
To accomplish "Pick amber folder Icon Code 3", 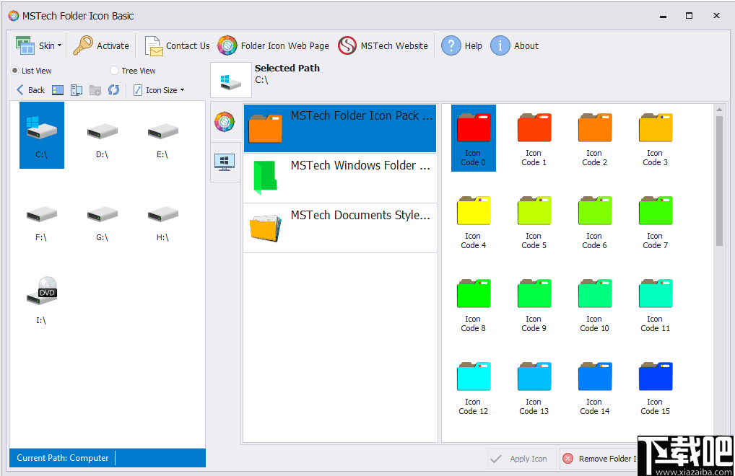I will click(656, 138).
